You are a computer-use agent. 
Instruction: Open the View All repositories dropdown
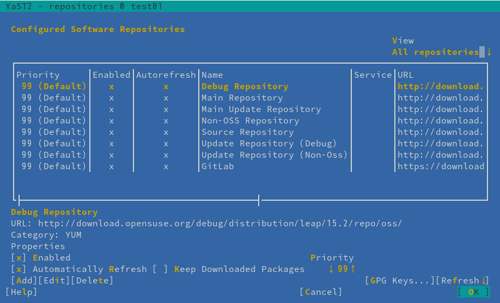[442, 52]
